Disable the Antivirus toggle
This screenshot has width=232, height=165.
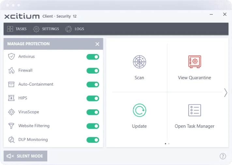[93, 57]
